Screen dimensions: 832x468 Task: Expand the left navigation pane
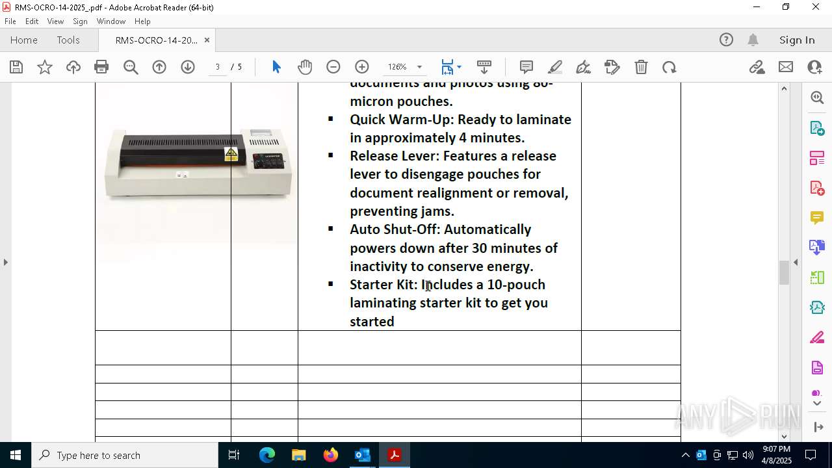coord(5,262)
